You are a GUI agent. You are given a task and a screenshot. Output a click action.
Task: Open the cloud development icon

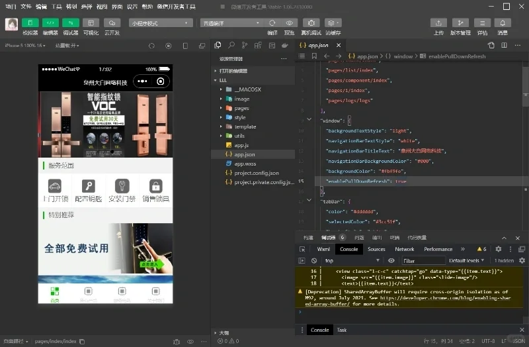point(112,23)
